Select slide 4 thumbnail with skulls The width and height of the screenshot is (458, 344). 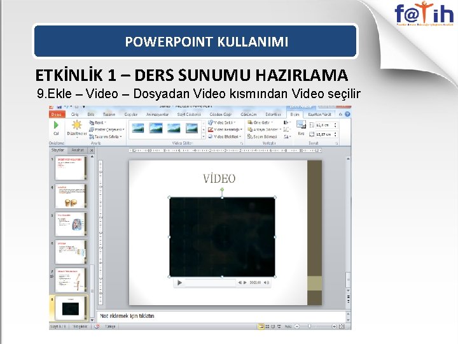point(71,196)
